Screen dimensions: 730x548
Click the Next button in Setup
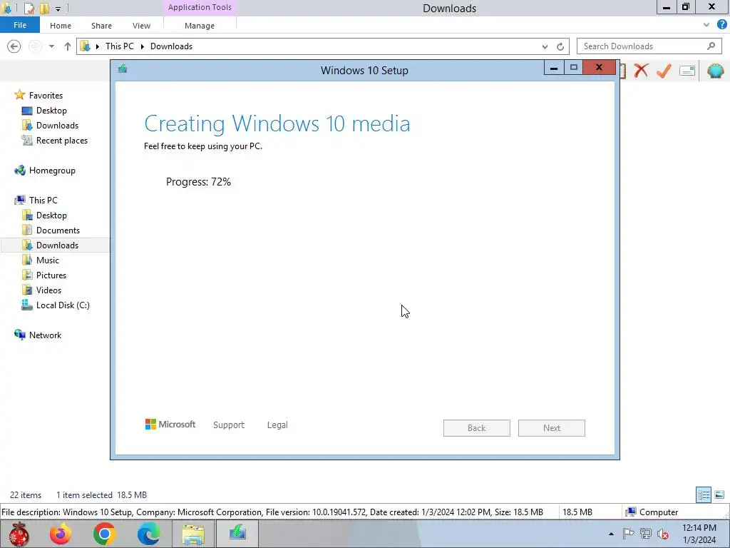coord(552,428)
